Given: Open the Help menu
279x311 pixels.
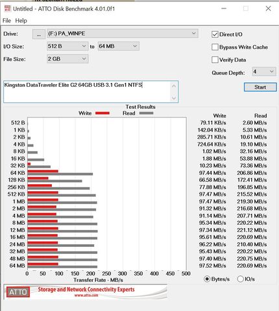Looking at the screenshot, I should pos(21,21).
